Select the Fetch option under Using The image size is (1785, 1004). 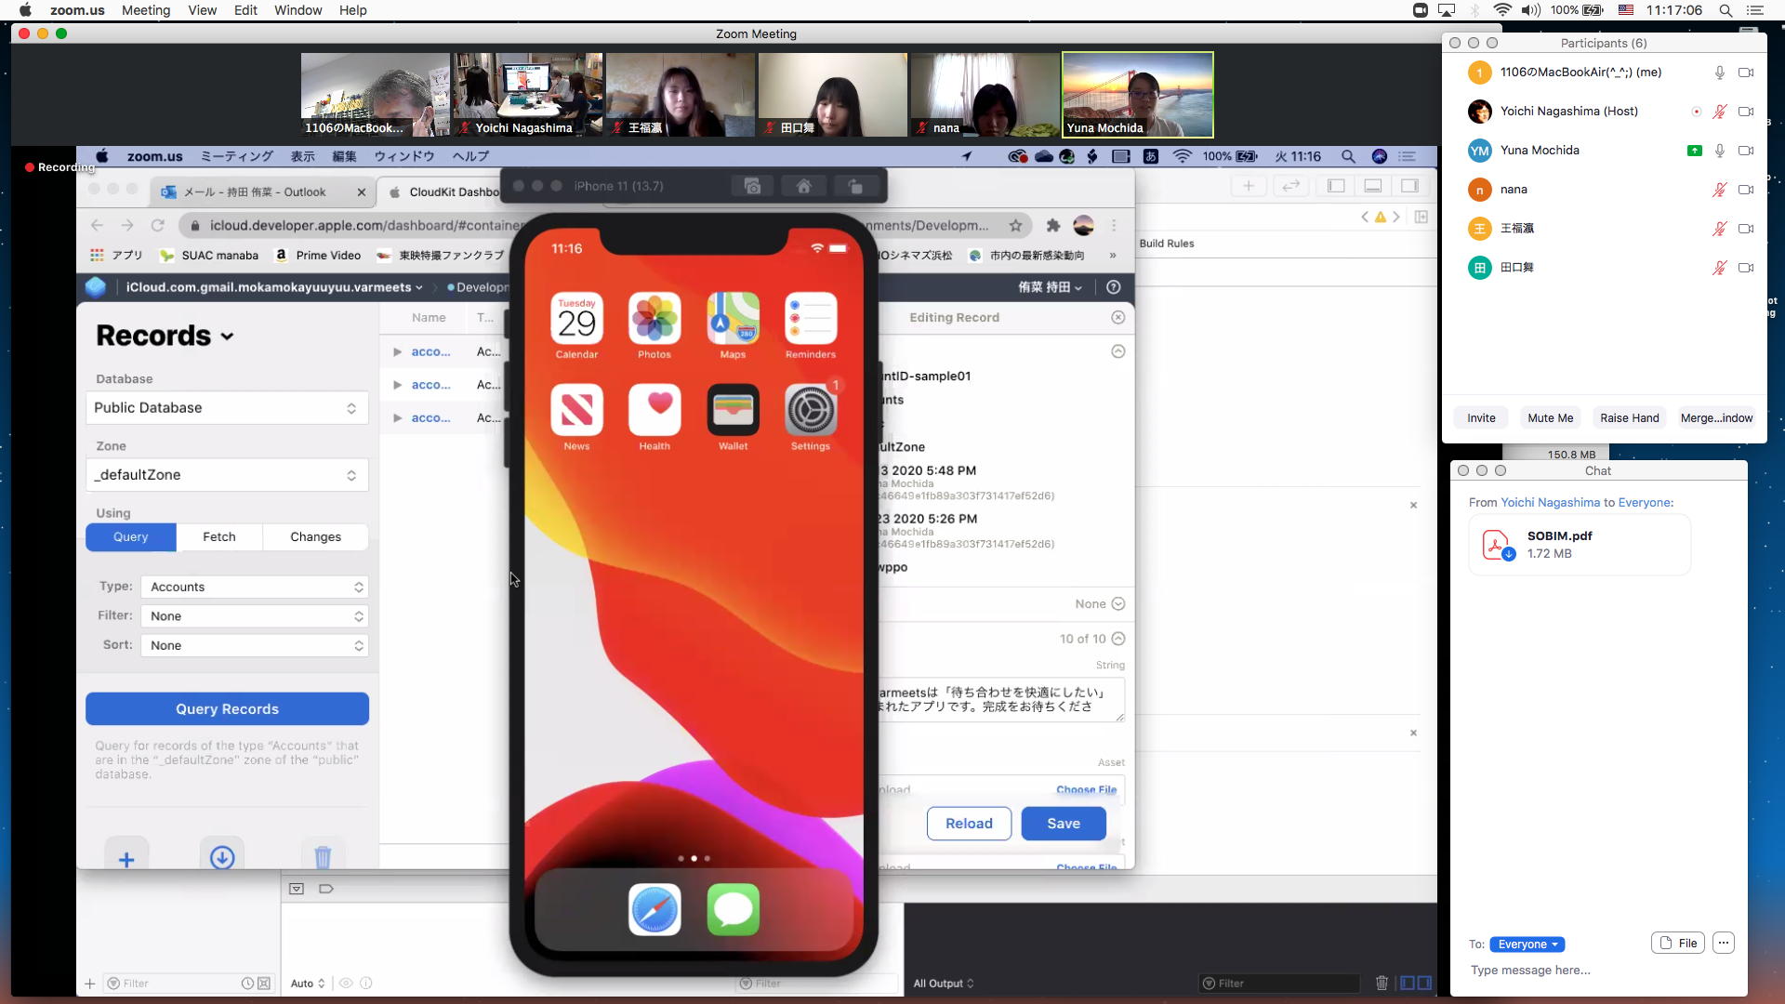click(x=219, y=536)
